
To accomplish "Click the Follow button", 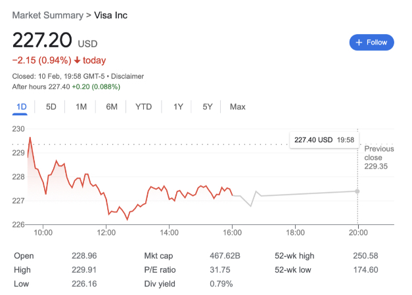I will click(371, 43).
